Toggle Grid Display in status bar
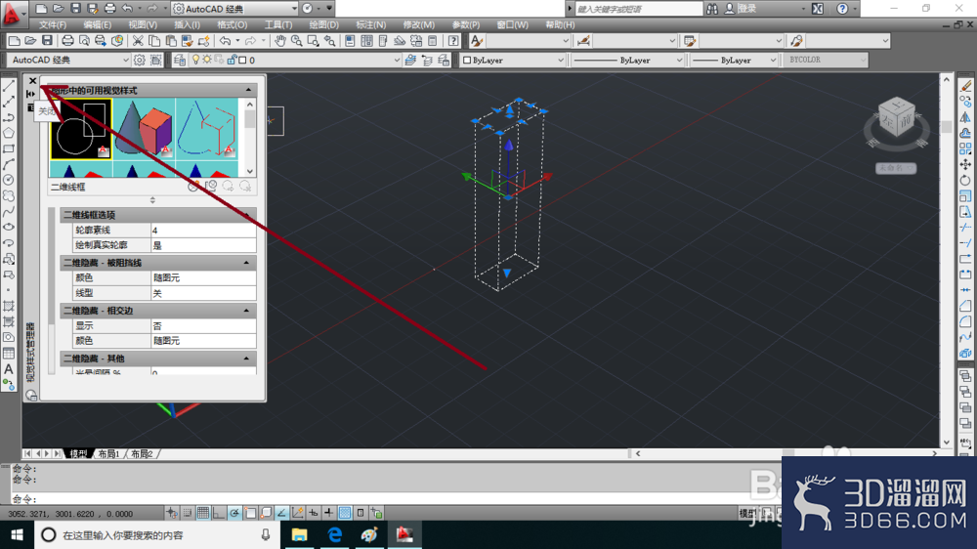This screenshot has width=977, height=549. coord(203,513)
